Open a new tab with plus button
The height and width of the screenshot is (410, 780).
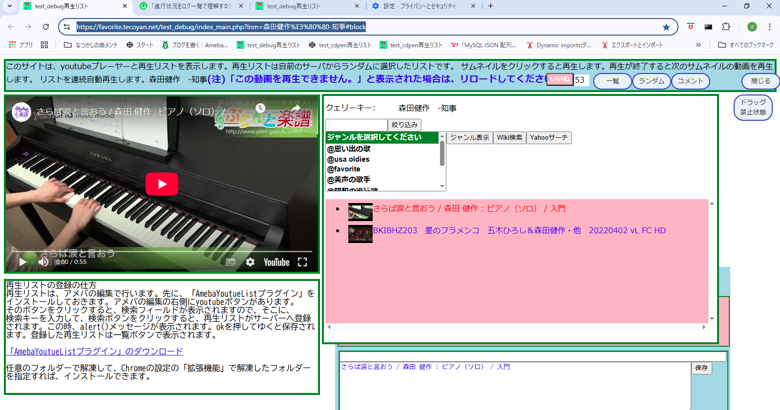(x=491, y=6)
